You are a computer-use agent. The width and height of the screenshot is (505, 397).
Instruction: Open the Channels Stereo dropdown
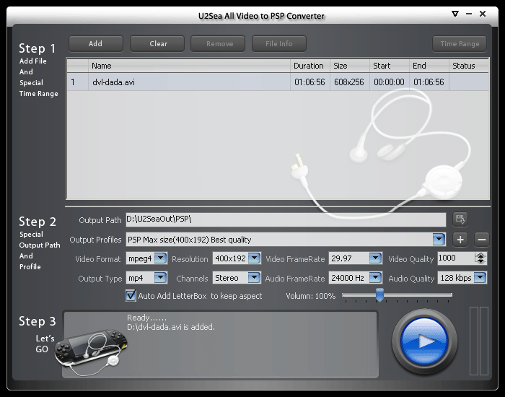(255, 278)
